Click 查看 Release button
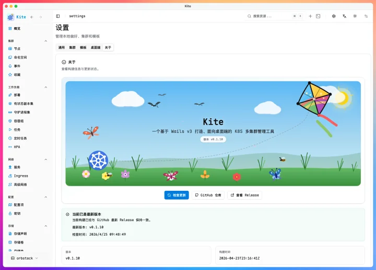 [244, 195]
